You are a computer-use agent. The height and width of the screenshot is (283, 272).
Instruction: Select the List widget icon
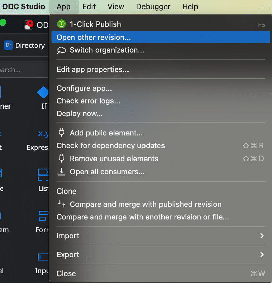click(43, 174)
